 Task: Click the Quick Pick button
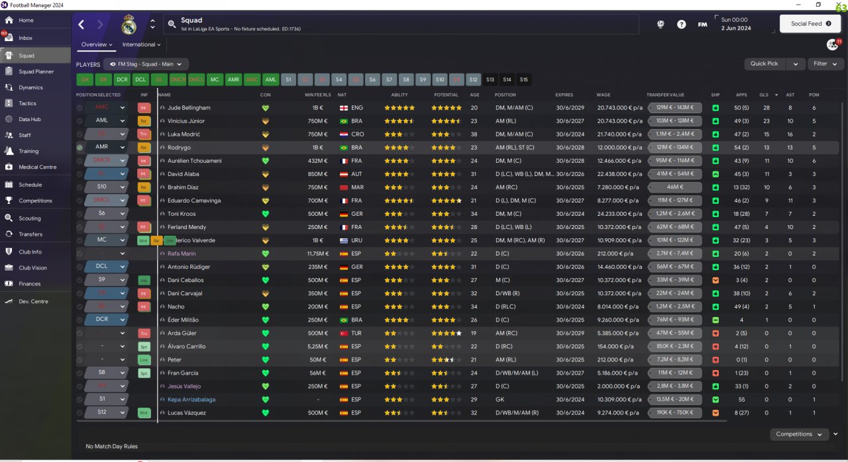click(764, 64)
